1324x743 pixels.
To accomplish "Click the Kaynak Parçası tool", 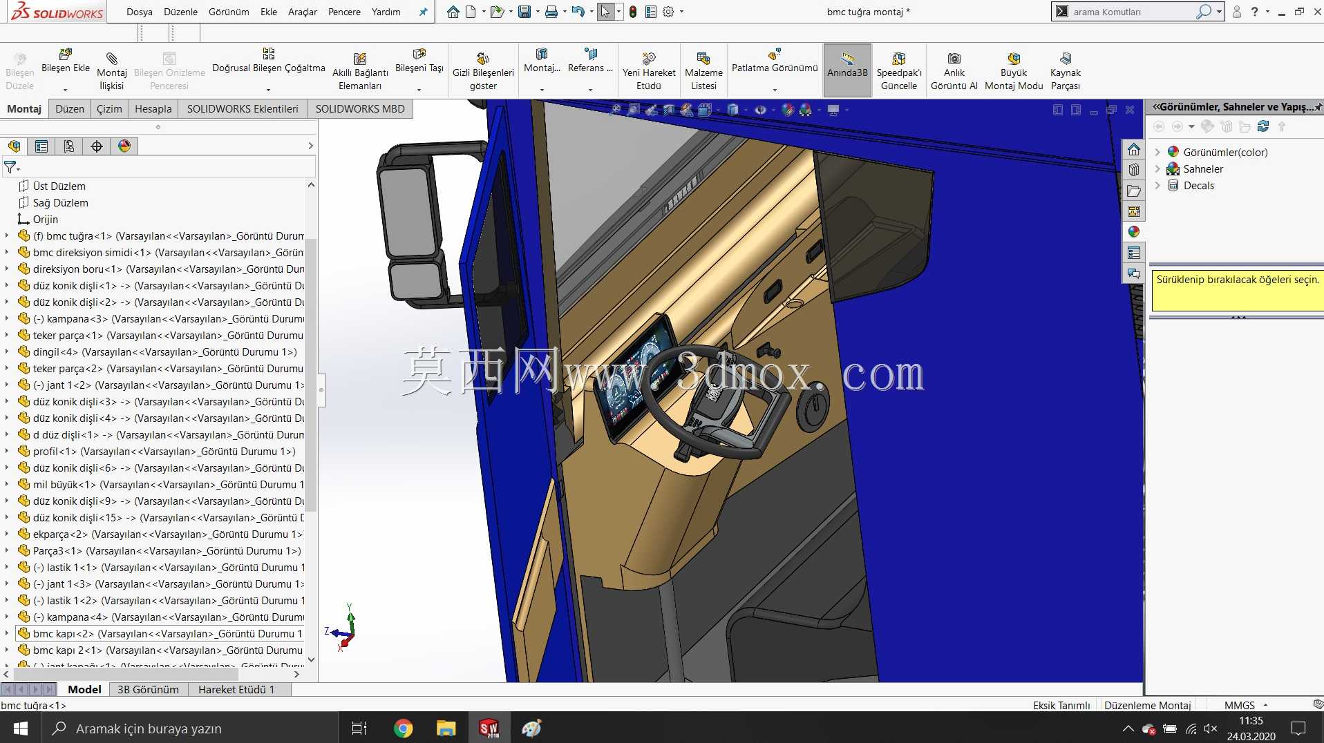I will [x=1065, y=70].
